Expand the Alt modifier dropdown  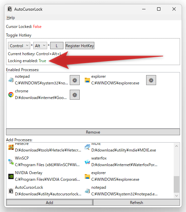(40, 46)
